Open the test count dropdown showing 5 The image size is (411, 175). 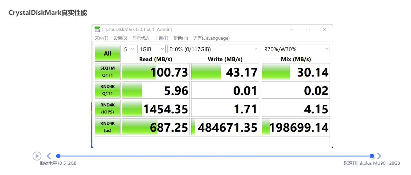click(129, 49)
